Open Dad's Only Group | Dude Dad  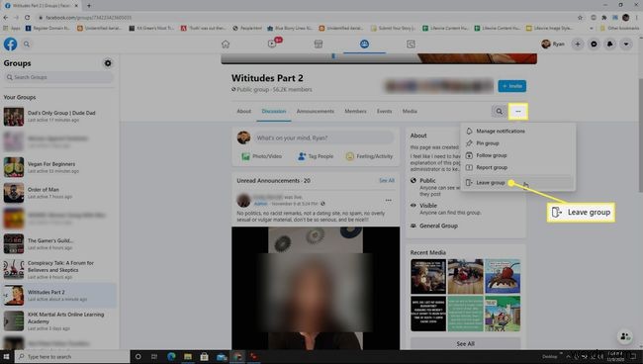coord(59,117)
